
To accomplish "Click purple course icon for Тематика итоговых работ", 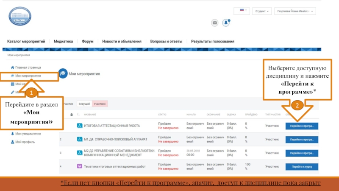I will click(79, 166).
